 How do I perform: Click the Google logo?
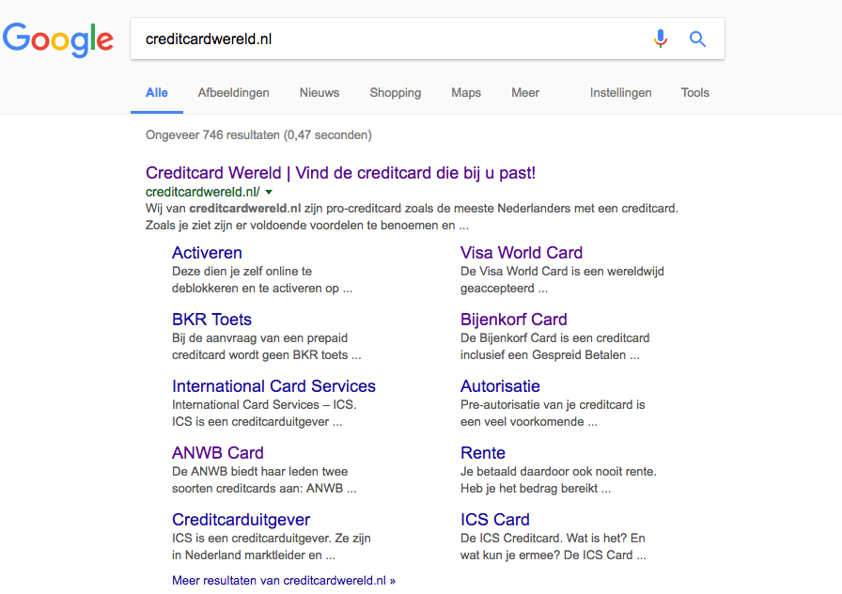point(58,39)
